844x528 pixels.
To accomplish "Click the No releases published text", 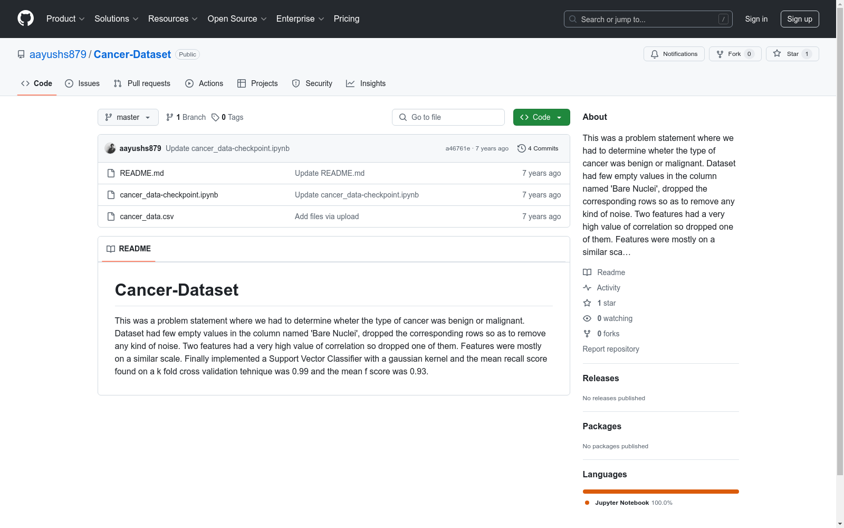I will 614,398.
